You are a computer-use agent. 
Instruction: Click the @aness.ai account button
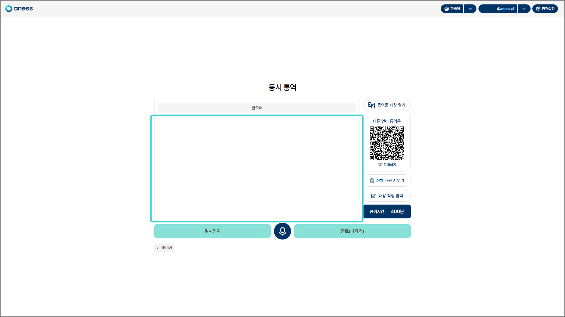click(x=498, y=9)
